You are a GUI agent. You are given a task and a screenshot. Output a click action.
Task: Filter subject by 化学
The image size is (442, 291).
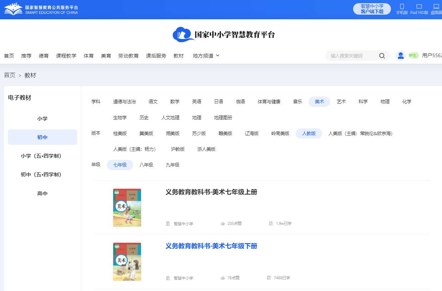[407, 102]
